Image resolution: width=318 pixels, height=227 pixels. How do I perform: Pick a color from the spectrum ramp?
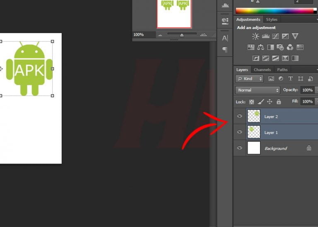275,11
